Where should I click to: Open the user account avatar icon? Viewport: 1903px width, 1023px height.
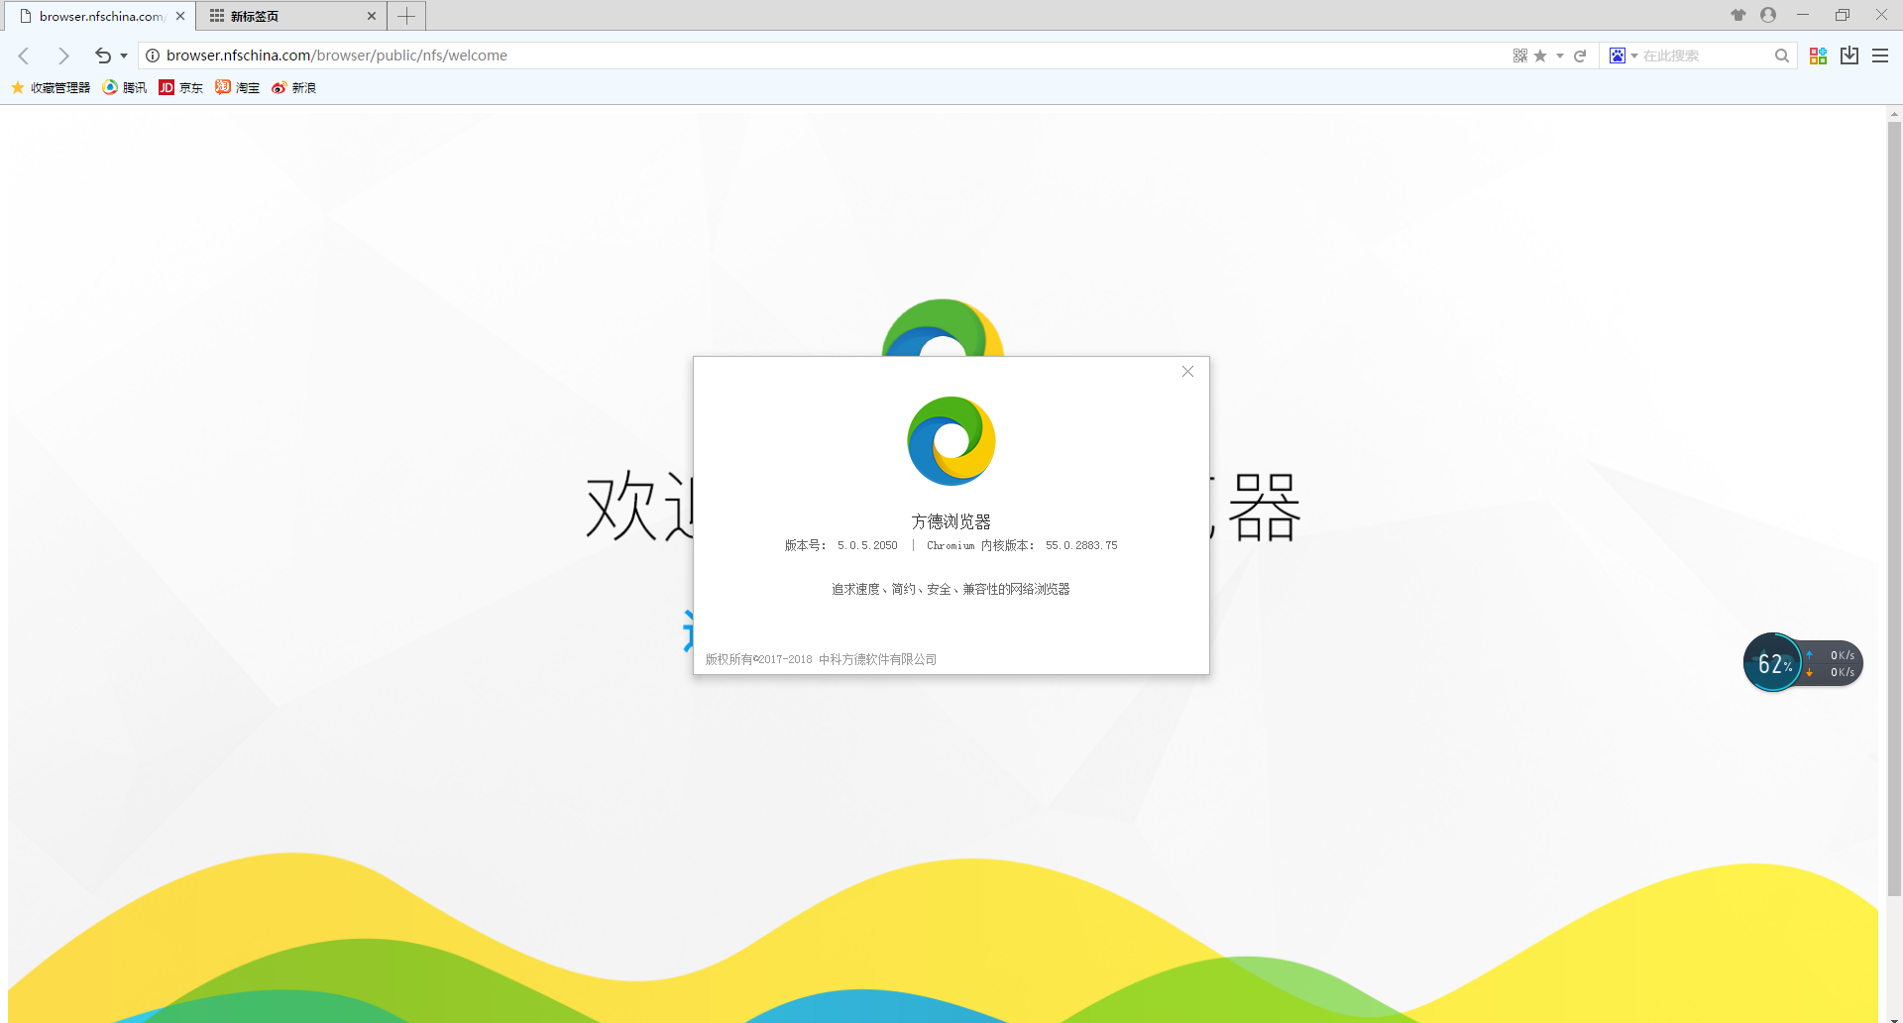point(1768,15)
